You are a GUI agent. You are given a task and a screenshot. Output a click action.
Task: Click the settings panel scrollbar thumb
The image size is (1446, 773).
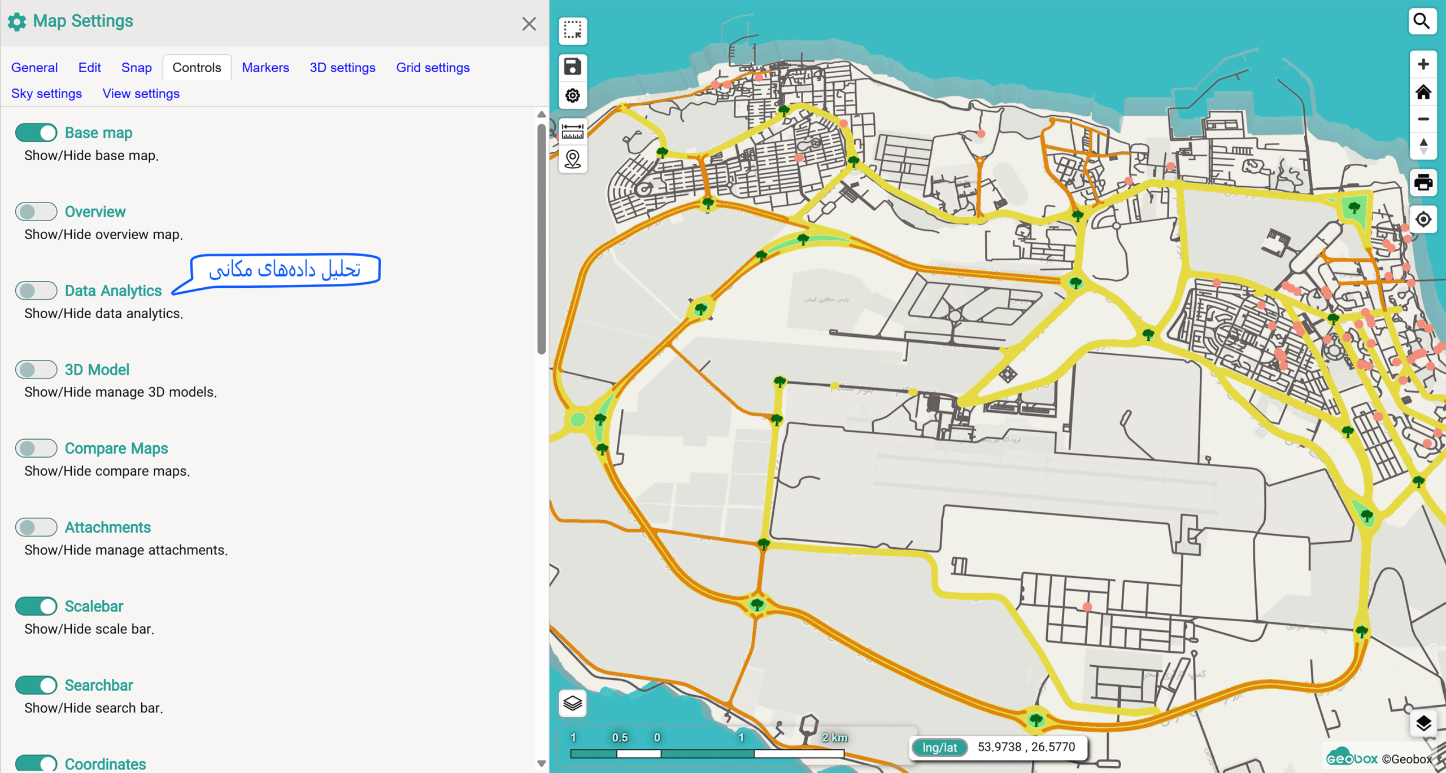[x=541, y=239]
